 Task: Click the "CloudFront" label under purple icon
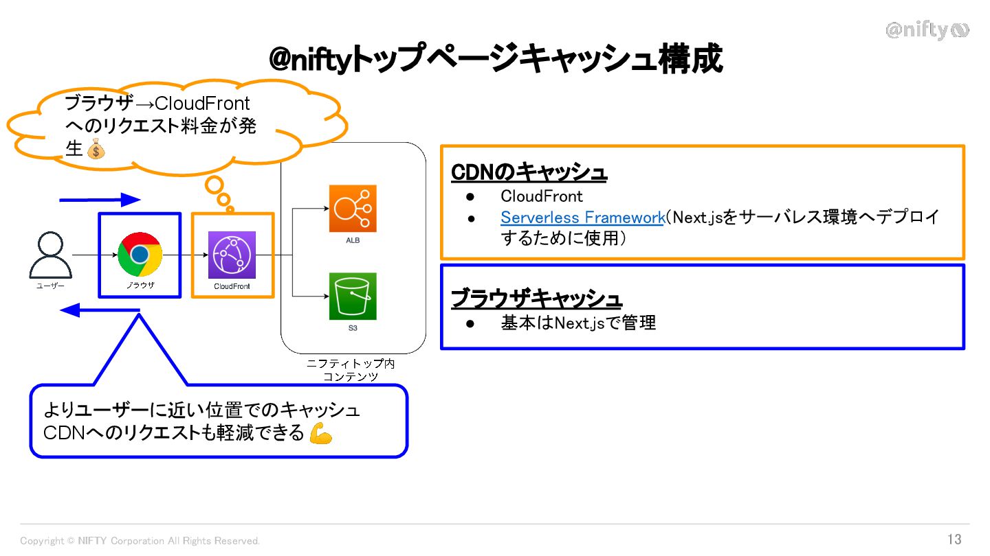point(232,286)
